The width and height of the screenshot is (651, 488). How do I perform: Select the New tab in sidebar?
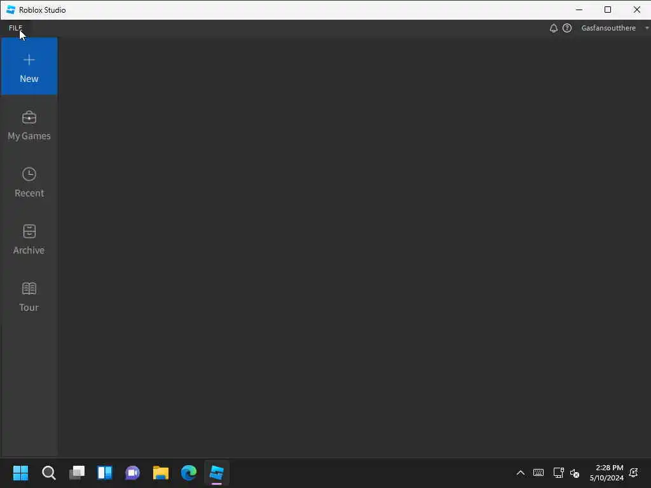pyautogui.click(x=29, y=66)
